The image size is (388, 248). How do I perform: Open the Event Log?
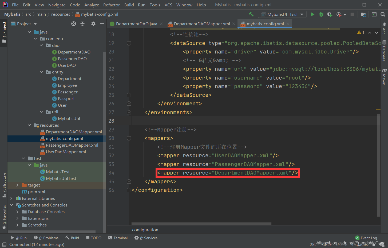coord(366,238)
